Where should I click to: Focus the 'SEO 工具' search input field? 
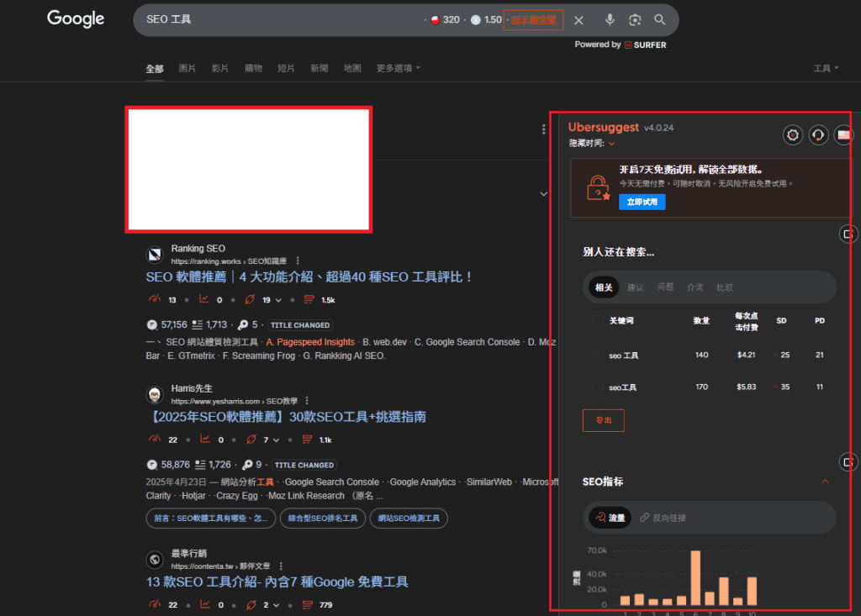(x=280, y=20)
